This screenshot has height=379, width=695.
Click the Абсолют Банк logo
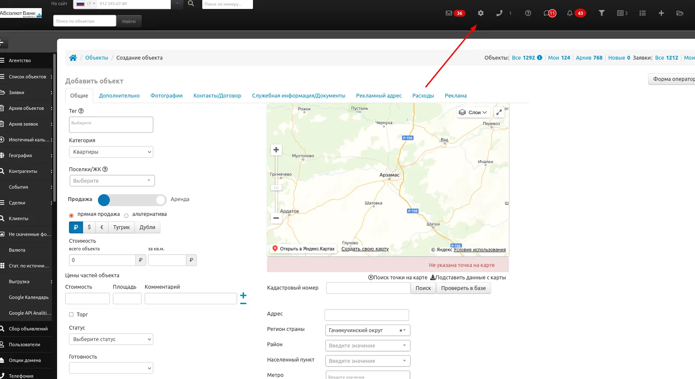(21, 13)
